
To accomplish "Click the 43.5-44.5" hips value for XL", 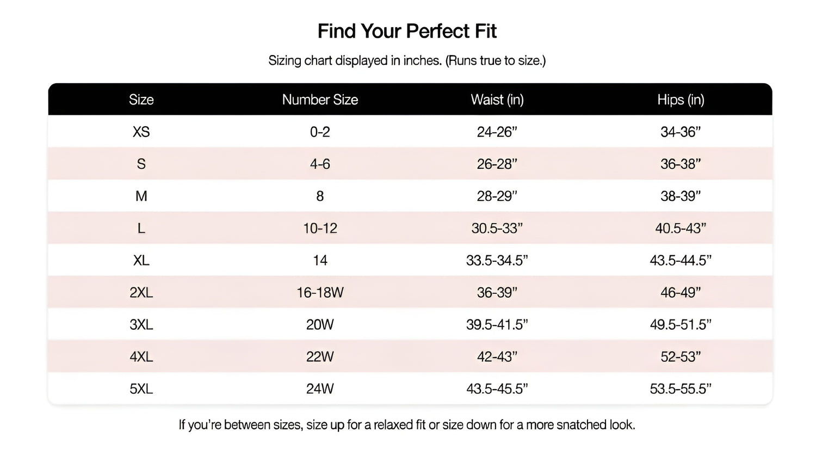I will [x=680, y=260].
